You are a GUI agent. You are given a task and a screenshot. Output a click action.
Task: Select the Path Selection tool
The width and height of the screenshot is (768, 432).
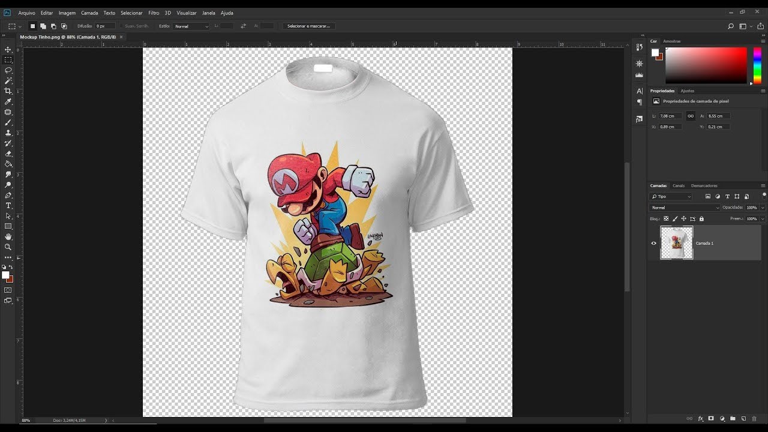click(8, 216)
